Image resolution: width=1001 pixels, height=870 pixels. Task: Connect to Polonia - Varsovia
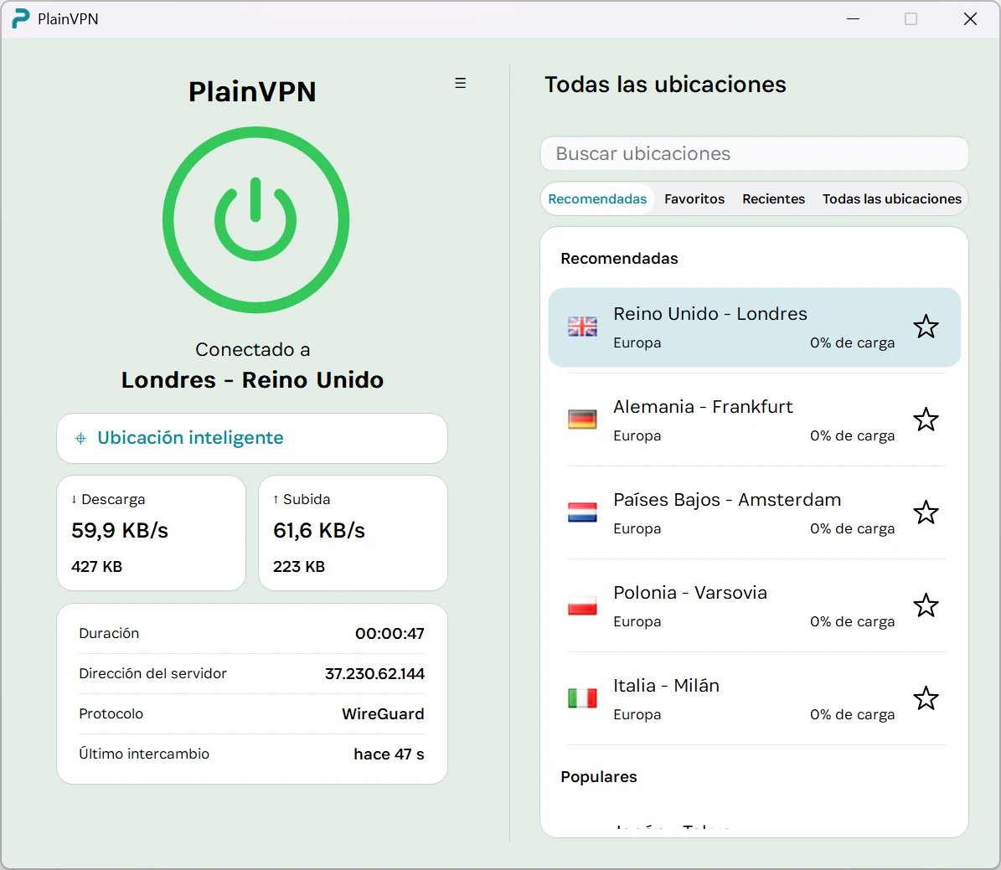(754, 605)
